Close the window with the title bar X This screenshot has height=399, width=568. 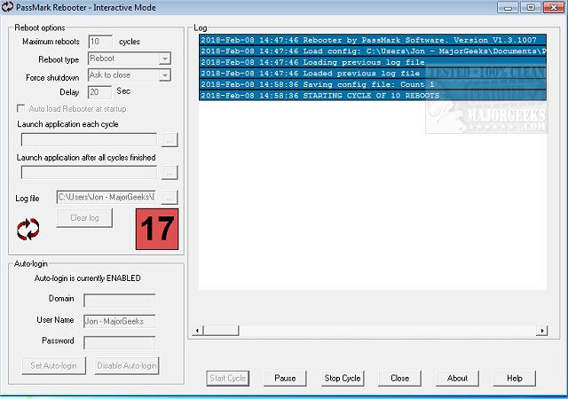(554, 7)
